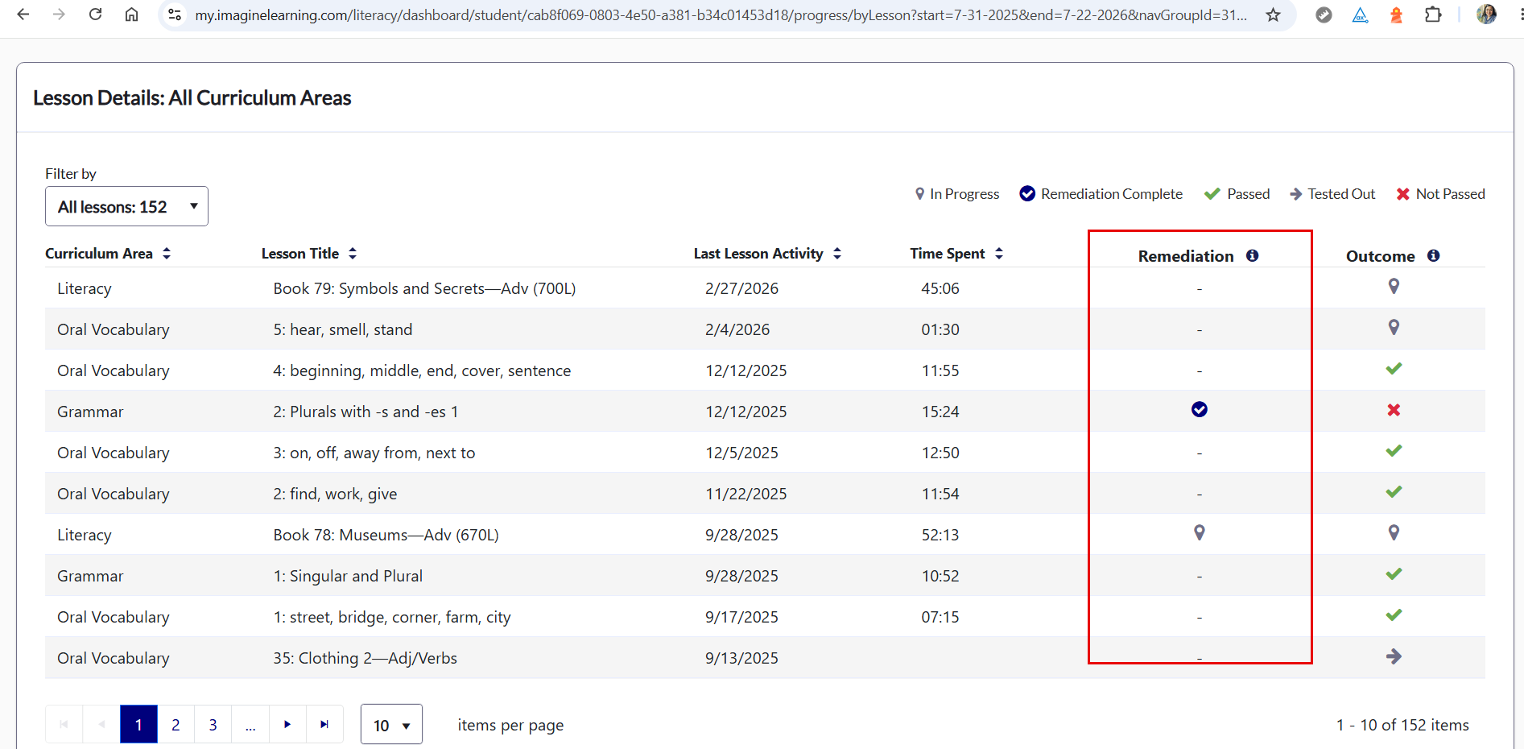Reload the page with browser refresh icon
This screenshot has height=749, width=1524.
pos(95,14)
